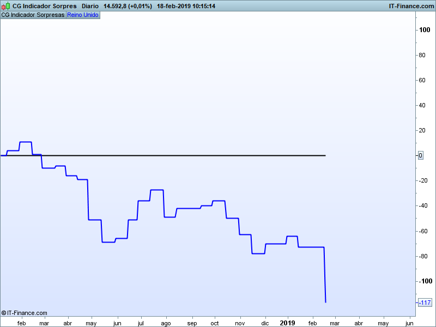Click the candlestick chart icon in title bar
This screenshot has width=436, height=327.
pos(6,6)
